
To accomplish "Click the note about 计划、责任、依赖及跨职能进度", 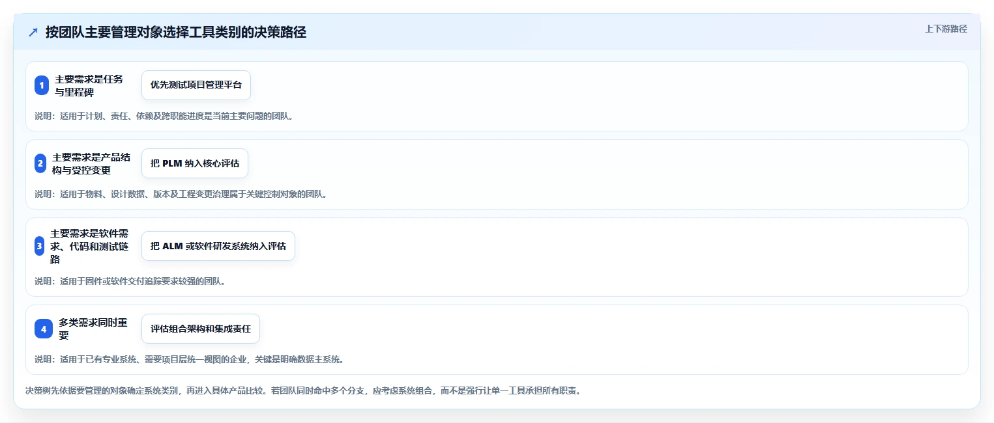I will click(164, 116).
